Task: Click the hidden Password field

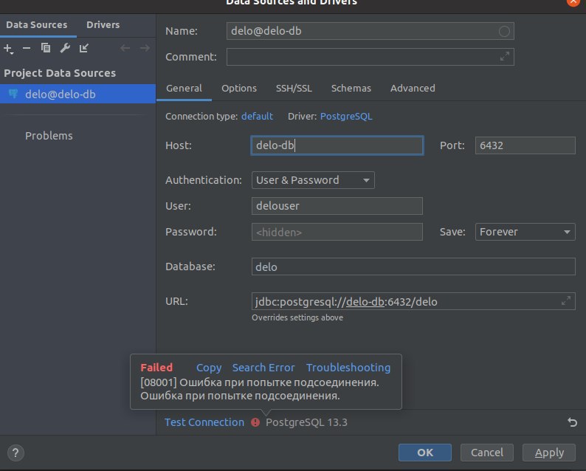Action: 337,232
